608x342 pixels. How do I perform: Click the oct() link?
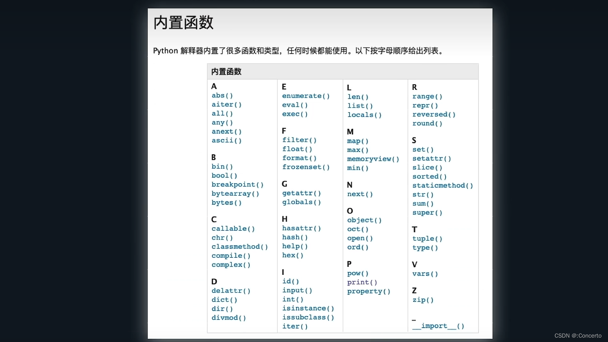pos(358,229)
